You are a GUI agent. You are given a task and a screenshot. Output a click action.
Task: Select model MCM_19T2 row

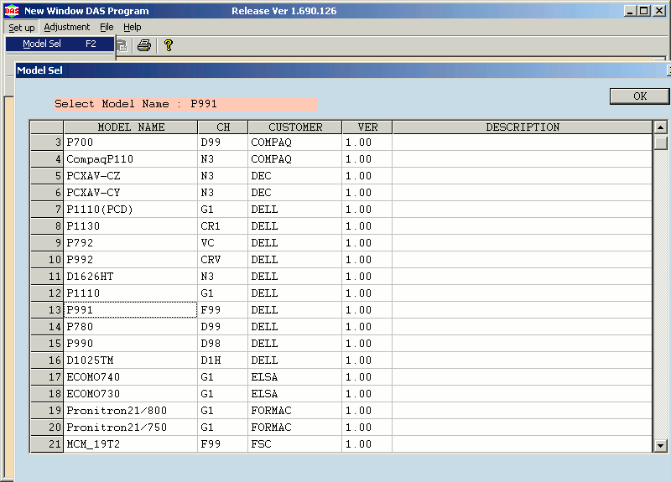click(x=131, y=444)
